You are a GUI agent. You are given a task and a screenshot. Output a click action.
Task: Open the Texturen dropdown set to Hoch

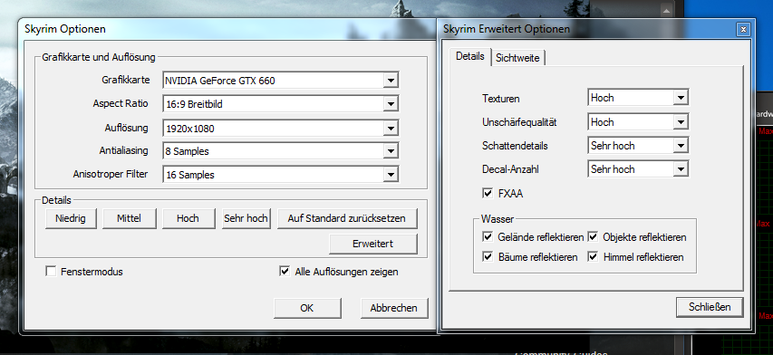638,98
